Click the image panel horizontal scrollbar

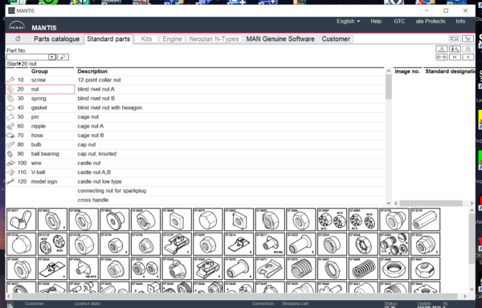coord(431,203)
